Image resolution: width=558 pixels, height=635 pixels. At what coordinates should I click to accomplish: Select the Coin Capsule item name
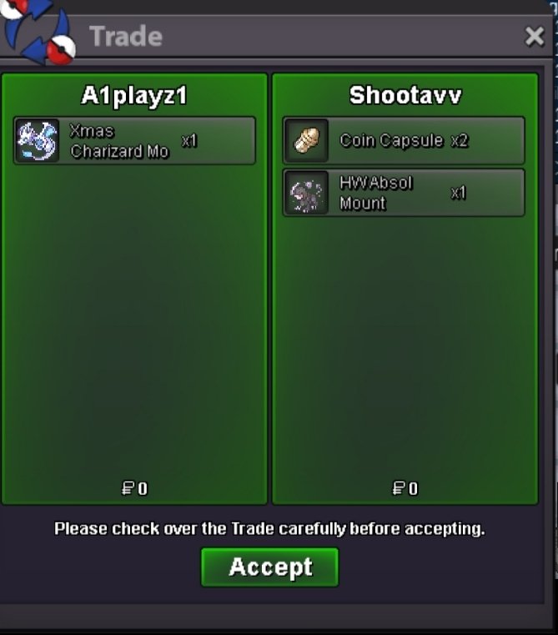(x=391, y=140)
